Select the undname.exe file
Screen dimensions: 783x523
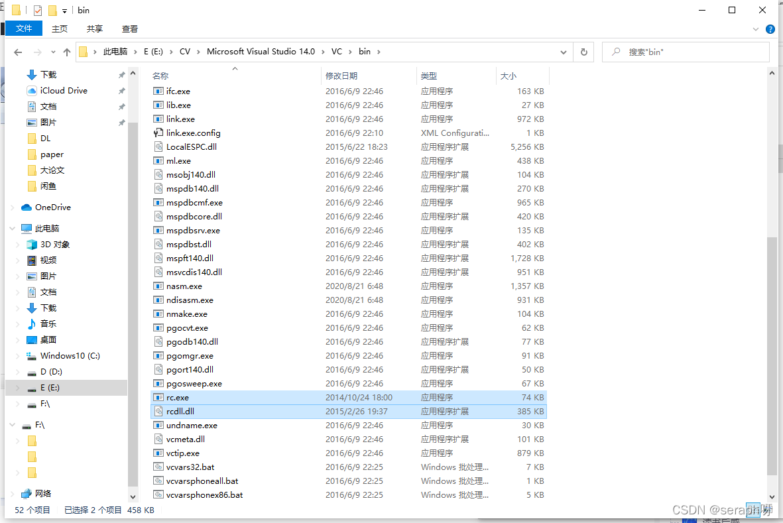click(348, 425)
